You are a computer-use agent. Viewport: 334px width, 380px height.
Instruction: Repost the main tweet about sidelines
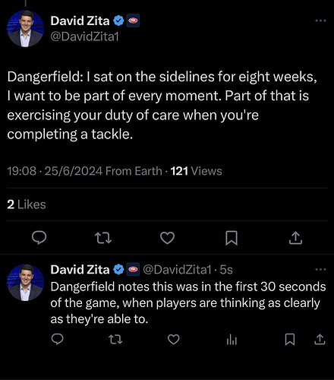pos(103,238)
